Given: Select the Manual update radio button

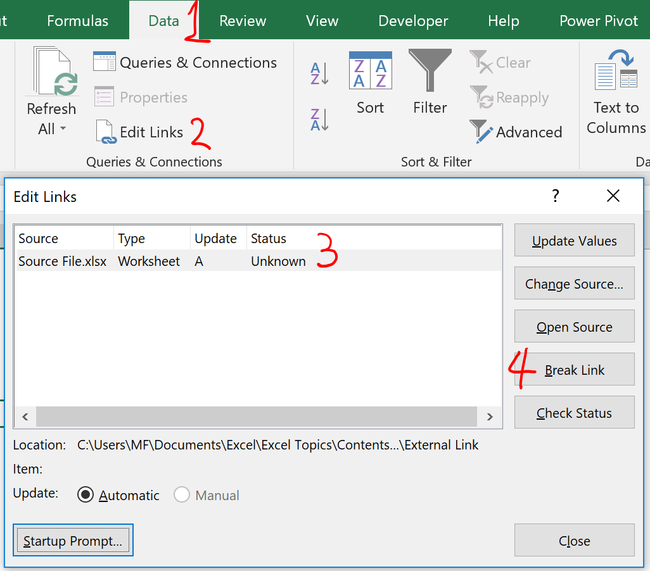Looking at the screenshot, I should [x=182, y=495].
